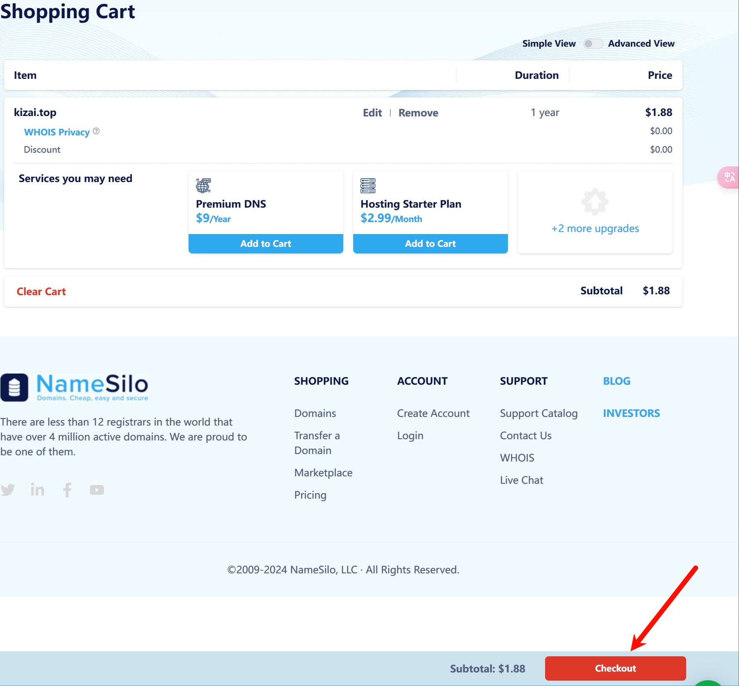This screenshot has width=739, height=686.
Task: Click the Hosting Starter Plan card title
Action: [x=411, y=204]
